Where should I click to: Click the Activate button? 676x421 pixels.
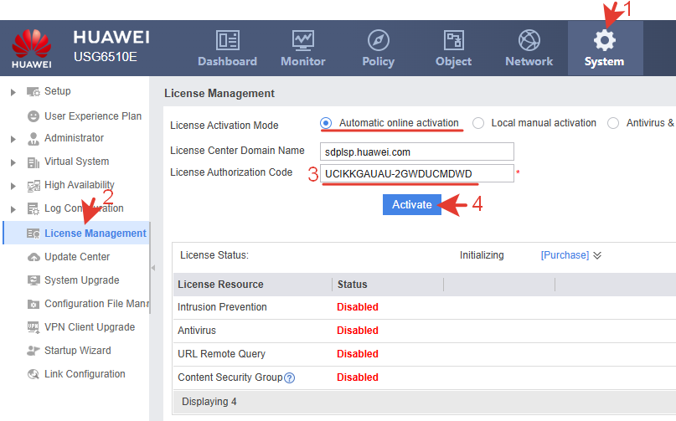pyautogui.click(x=412, y=205)
